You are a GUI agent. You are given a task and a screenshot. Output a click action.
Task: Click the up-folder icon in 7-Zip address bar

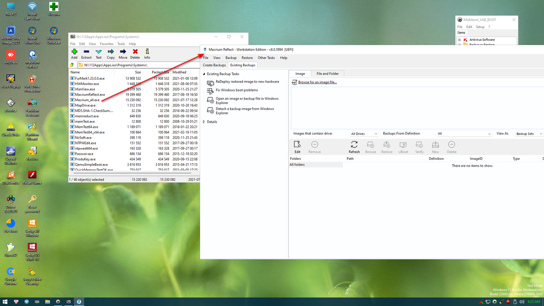[72, 65]
